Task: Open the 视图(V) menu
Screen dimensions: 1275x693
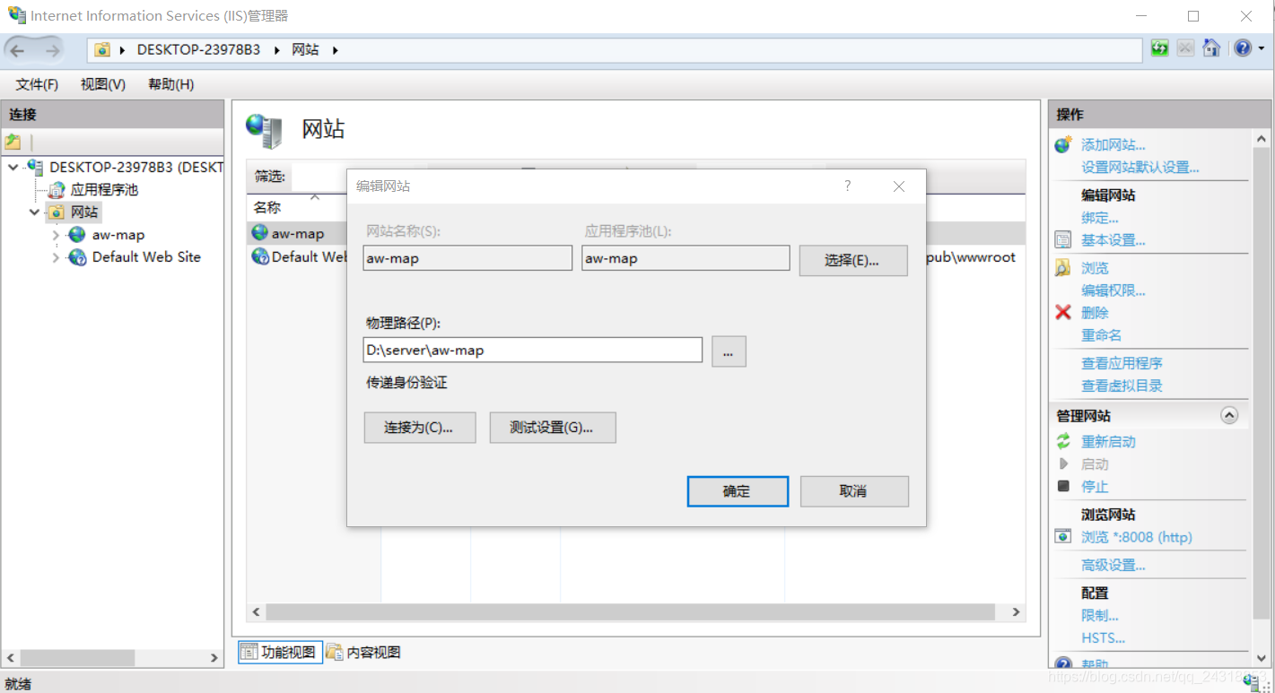Action: point(103,84)
